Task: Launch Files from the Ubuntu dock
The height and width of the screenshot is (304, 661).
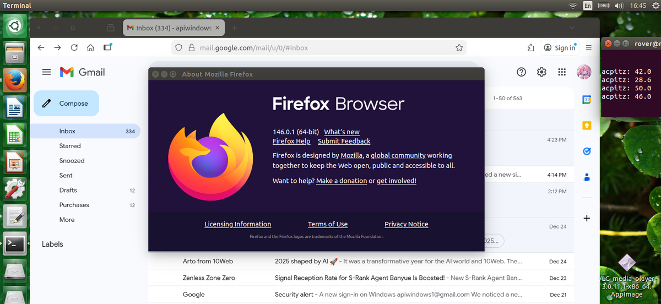Action: click(x=15, y=53)
